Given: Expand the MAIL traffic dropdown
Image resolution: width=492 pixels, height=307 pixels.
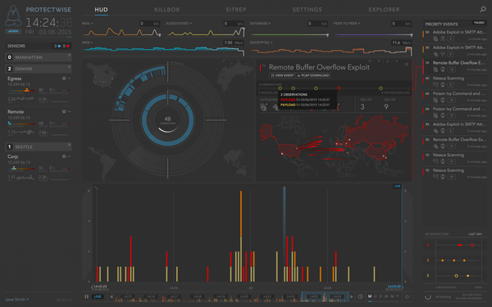Looking at the screenshot, I should 88,24.
